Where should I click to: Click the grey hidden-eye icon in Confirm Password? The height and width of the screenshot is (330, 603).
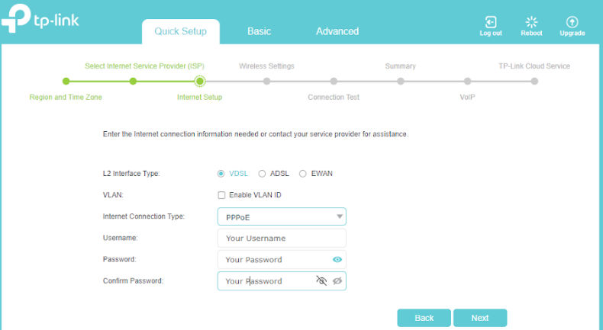[337, 281]
